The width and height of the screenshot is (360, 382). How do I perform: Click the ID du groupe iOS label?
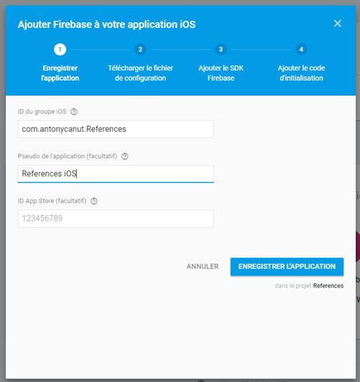(42, 112)
